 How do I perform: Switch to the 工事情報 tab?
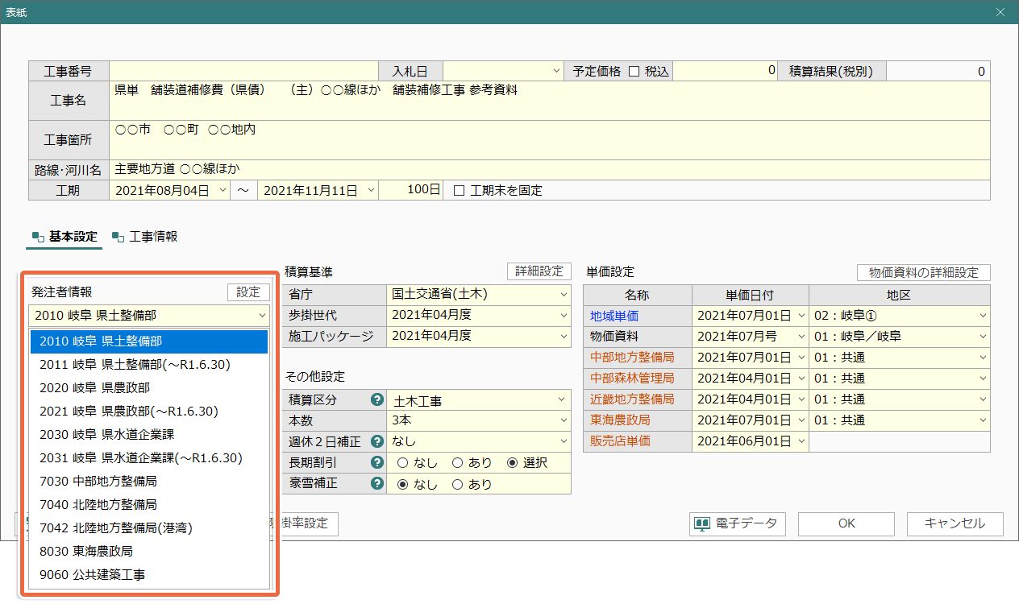pyautogui.click(x=145, y=237)
